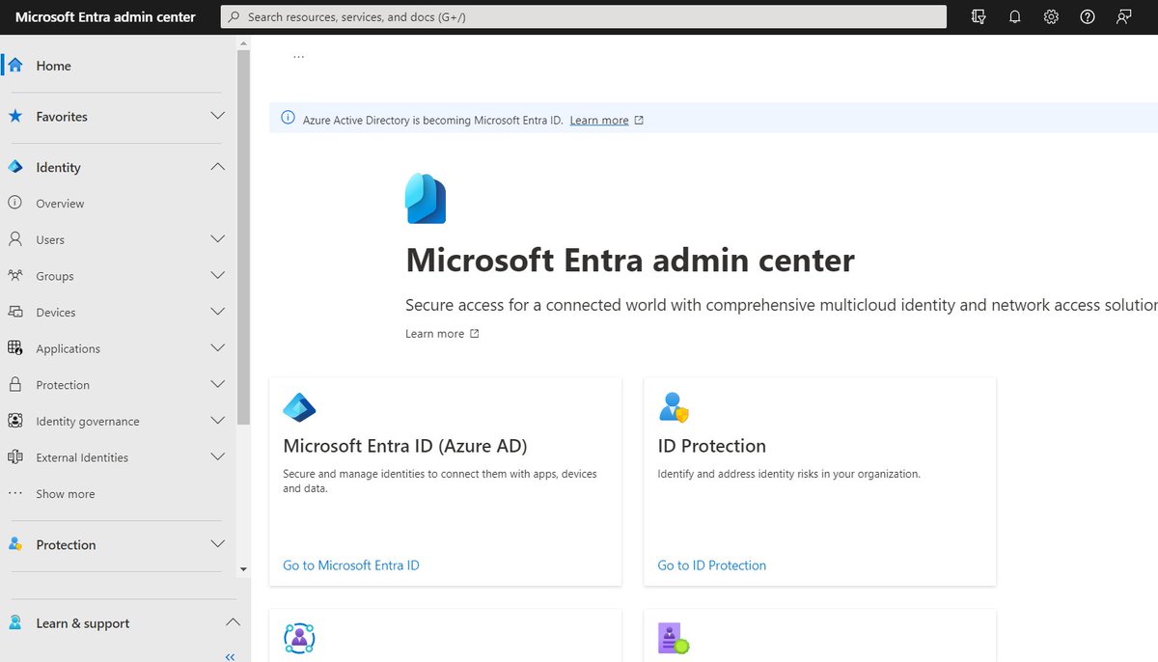Open the Learn more link about Azure AD renaming

[599, 120]
